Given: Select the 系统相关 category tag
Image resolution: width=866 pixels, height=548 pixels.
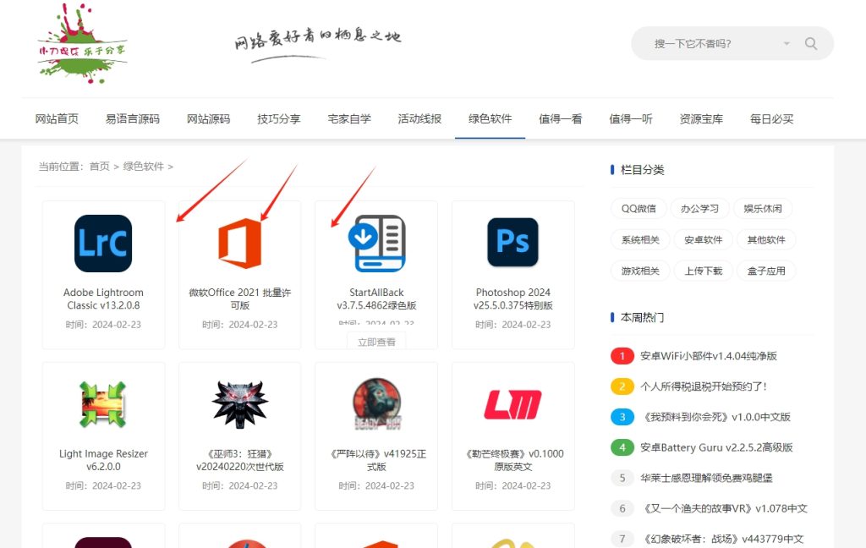Looking at the screenshot, I should [x=640, y=240].
